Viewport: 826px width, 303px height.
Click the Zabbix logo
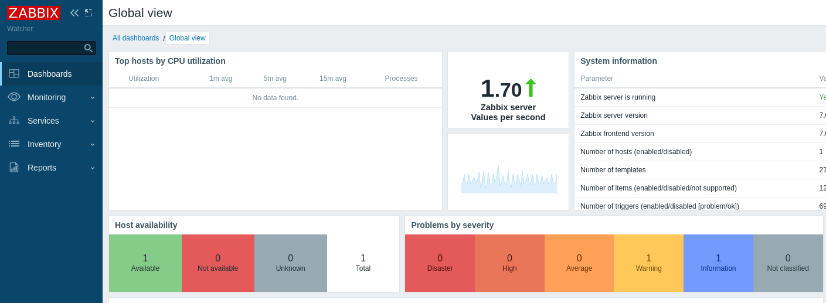pos(34,13)
